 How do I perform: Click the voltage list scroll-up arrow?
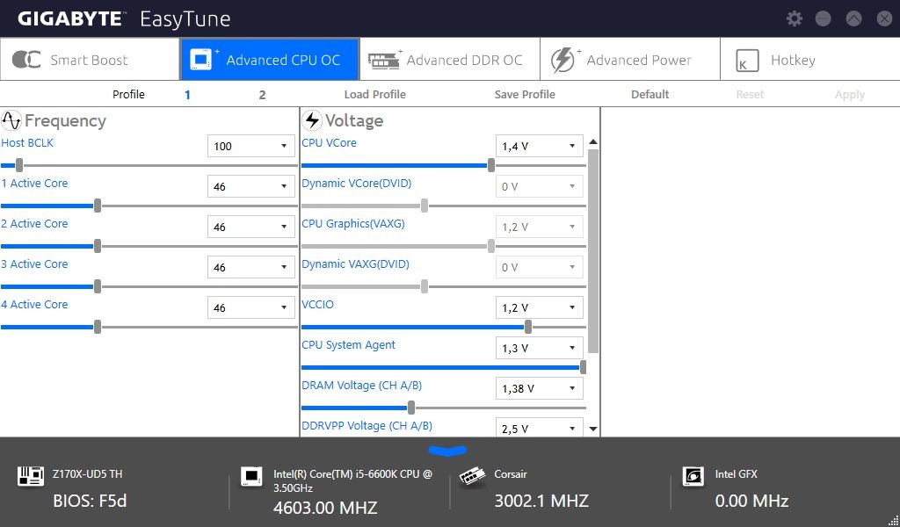tap(593, 141)
